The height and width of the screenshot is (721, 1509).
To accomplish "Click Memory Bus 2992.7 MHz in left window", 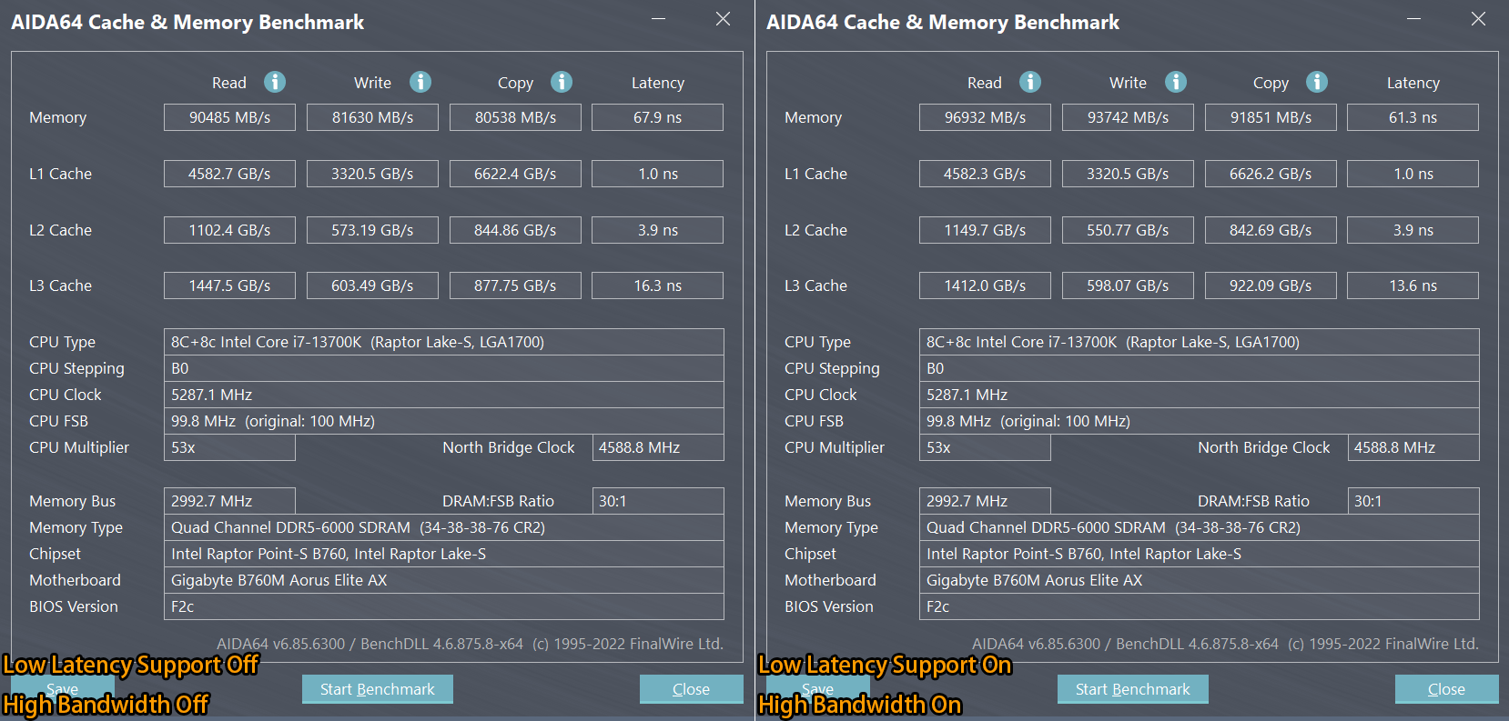I will point(229,501).
